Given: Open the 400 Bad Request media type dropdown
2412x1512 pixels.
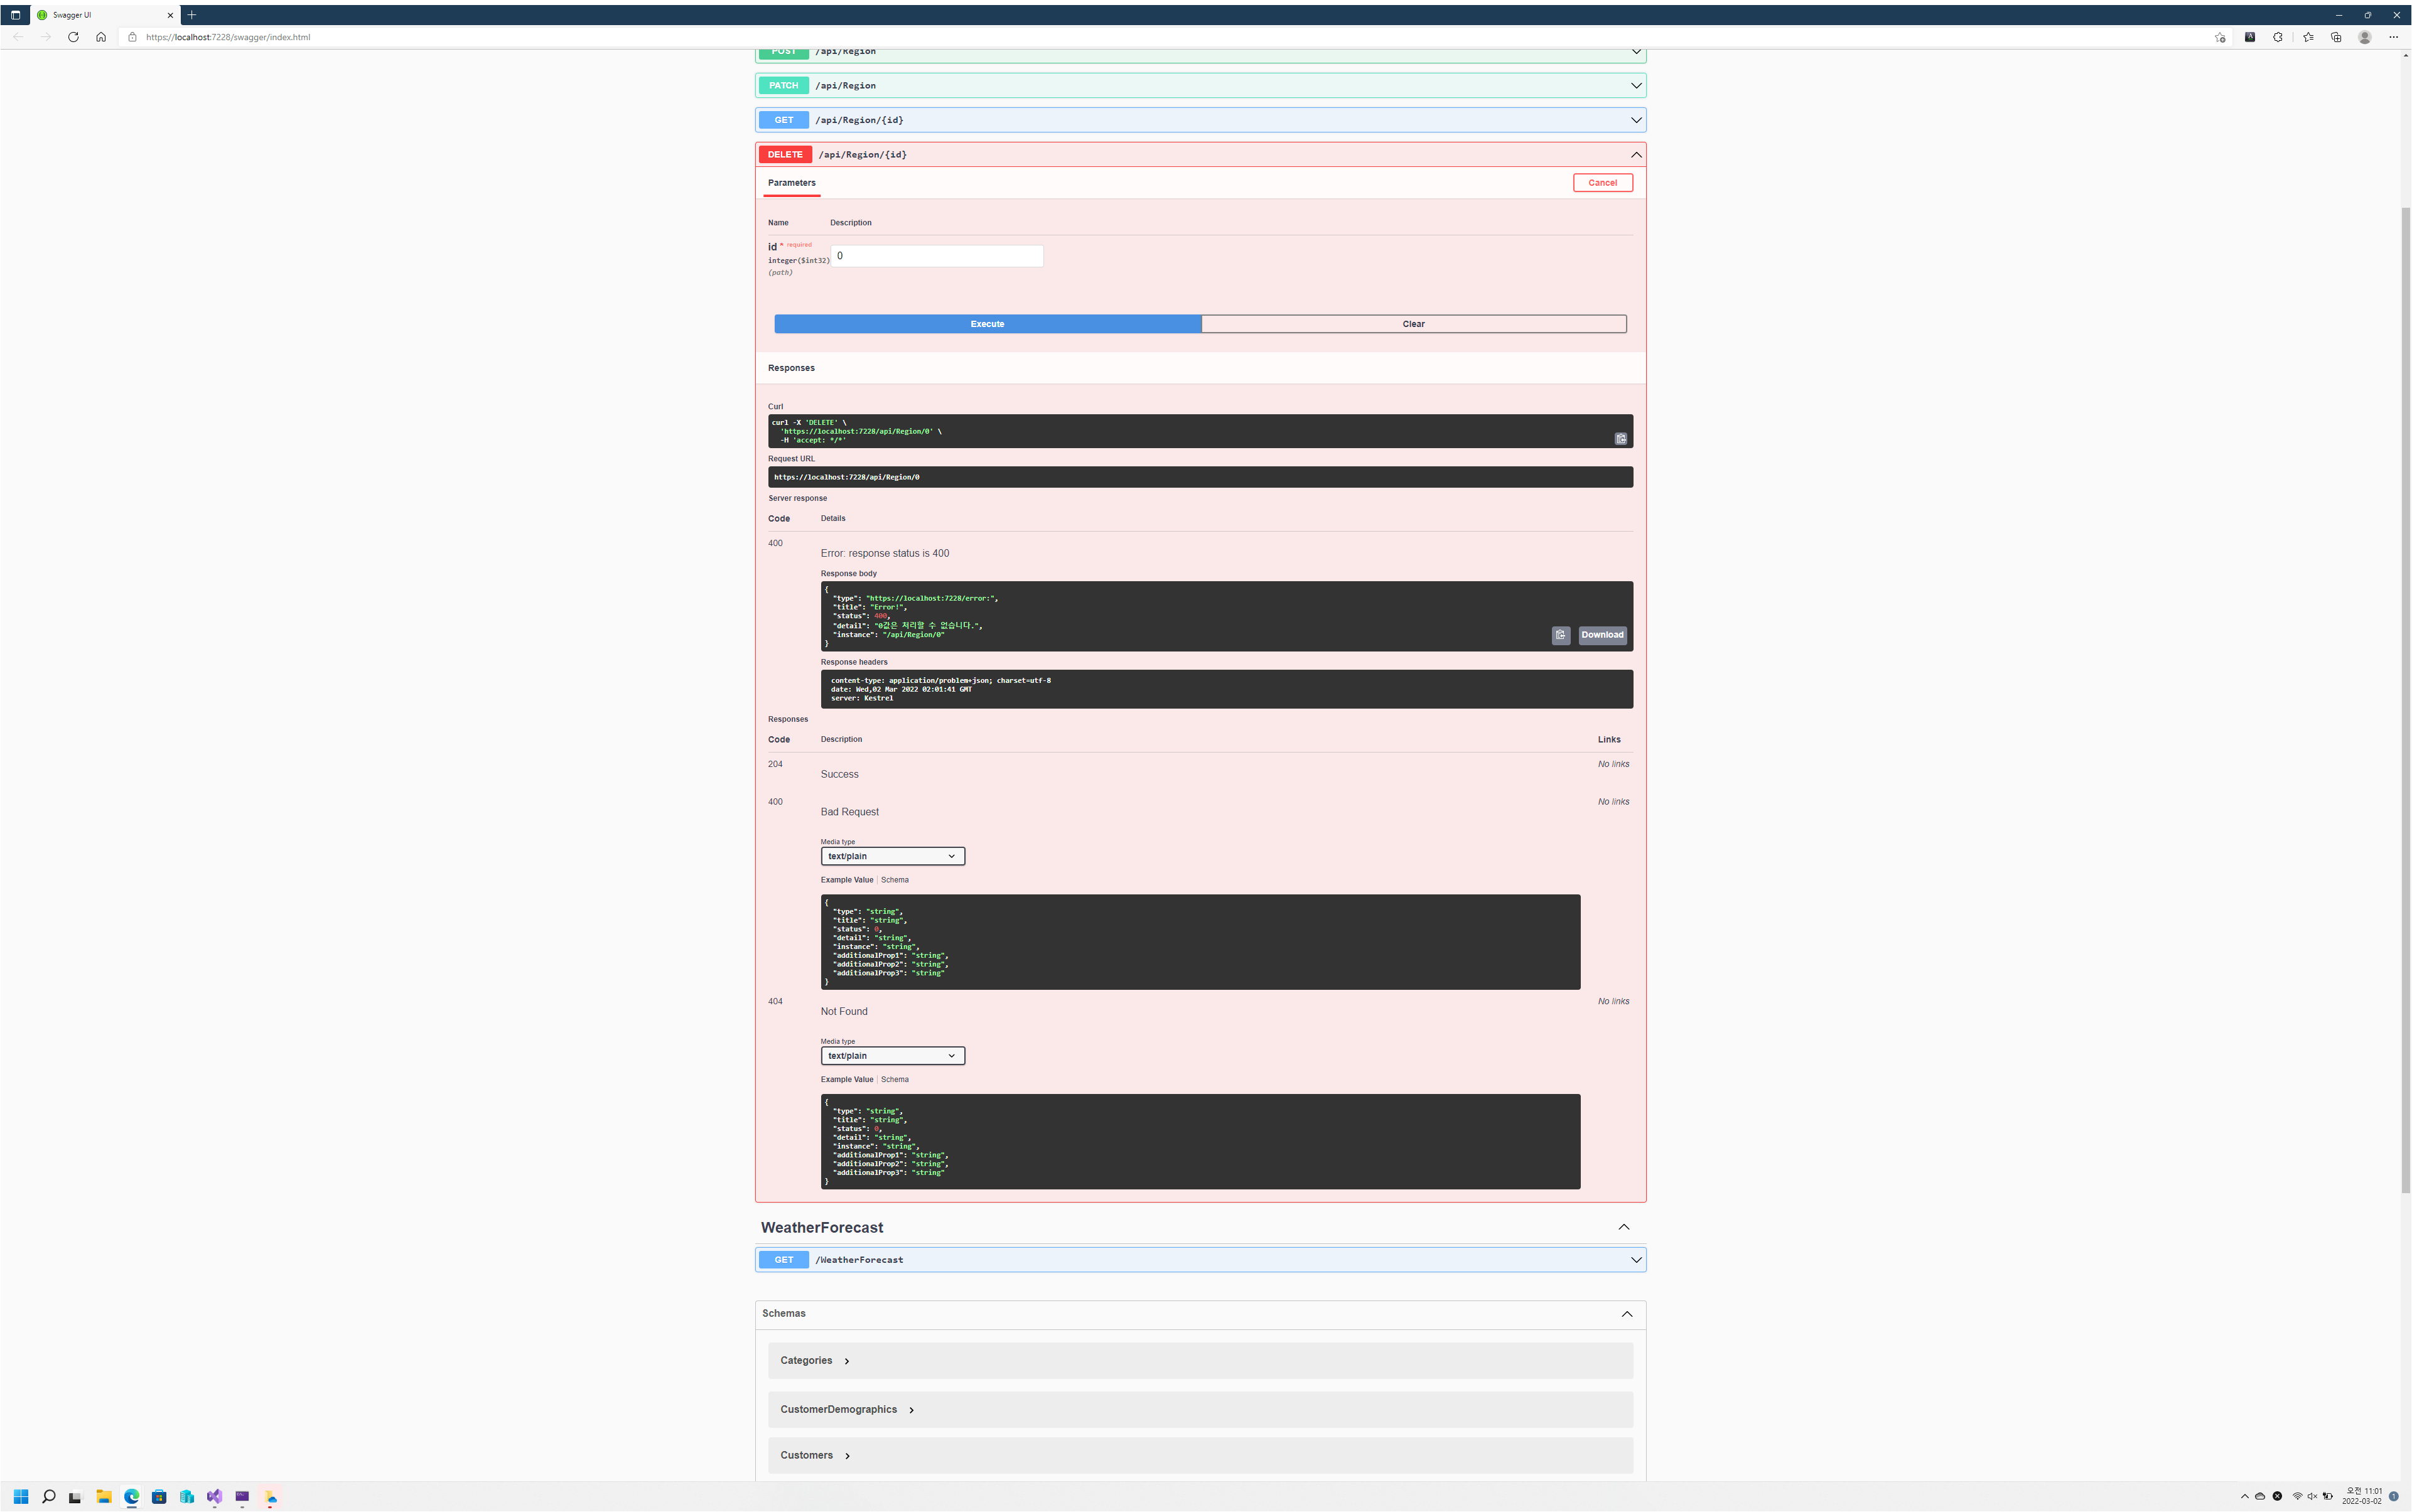Looking at the screenshot, I should (892, 856).
